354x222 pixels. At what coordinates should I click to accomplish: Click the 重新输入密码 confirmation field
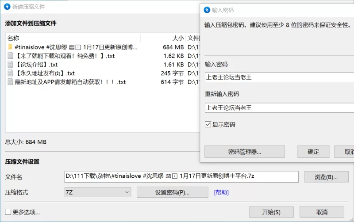(x=279, y=108)
